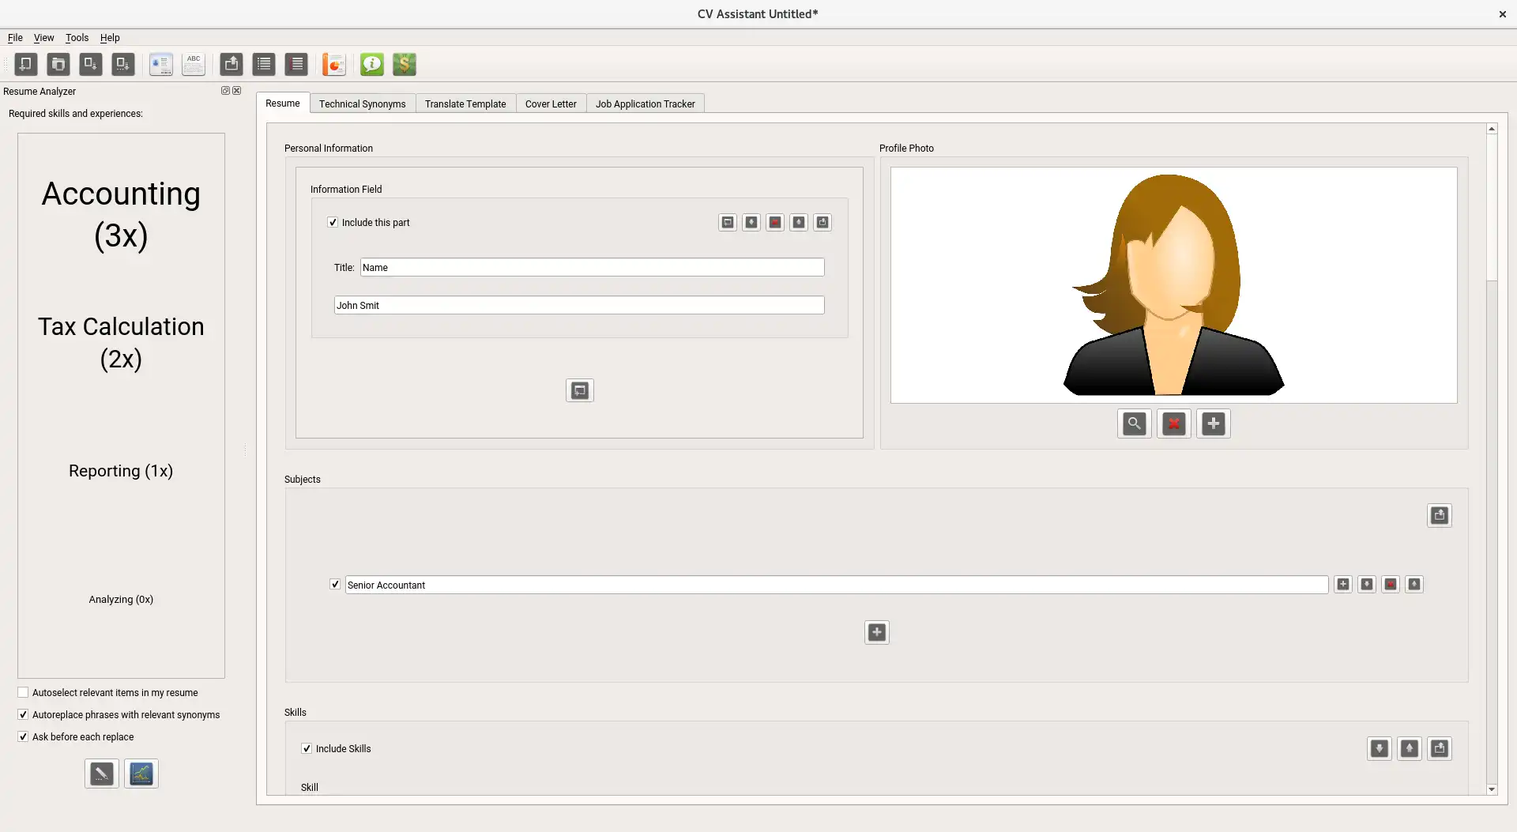Uncheck Ask before each replace
This screenshot has width=1517, height=832.
(x=23, y=736)
